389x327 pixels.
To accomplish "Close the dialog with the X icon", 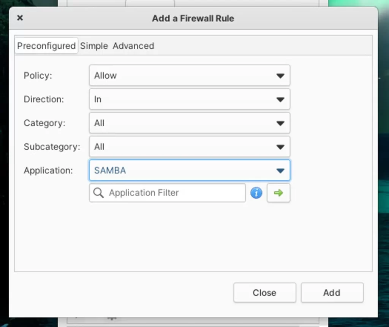I will click(x=20, y=18).
